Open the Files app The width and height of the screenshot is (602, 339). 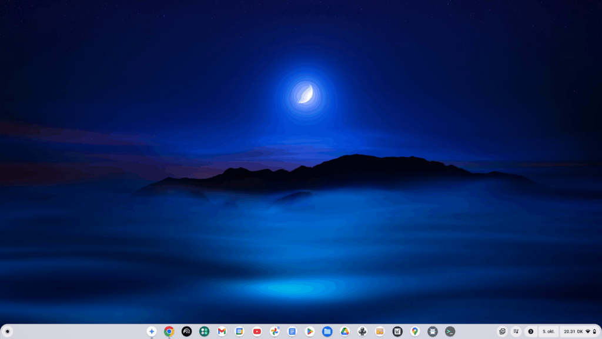click(x=326, y=331)
